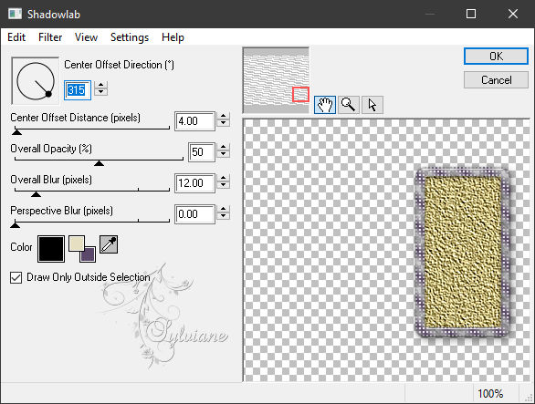Click the Perspective Blur value field
Image resolution: width=535 pixels, height=404 pixels.
[194, 214]
